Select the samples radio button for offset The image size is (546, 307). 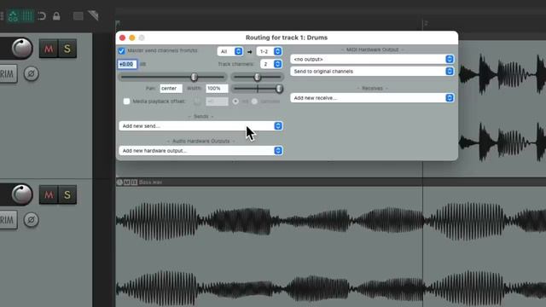click(x=254, y=101)
